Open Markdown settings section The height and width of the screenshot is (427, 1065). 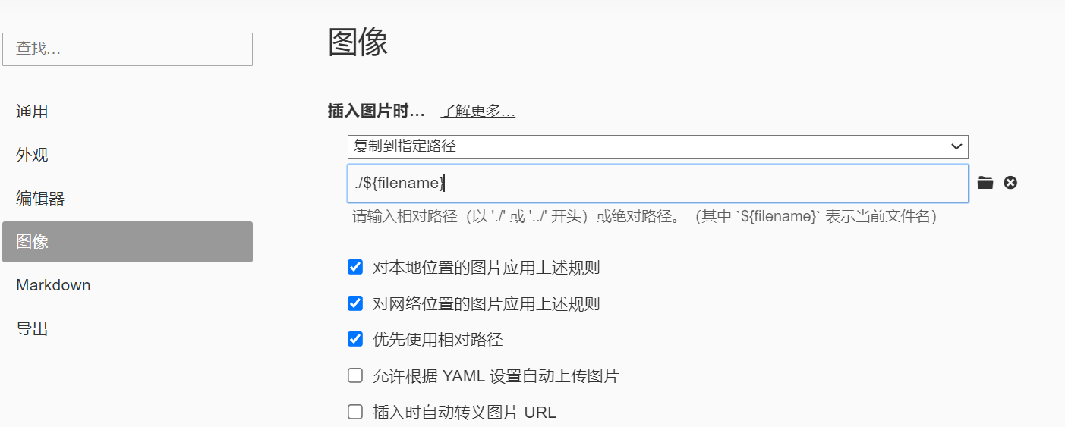click(x=53, y=285)
